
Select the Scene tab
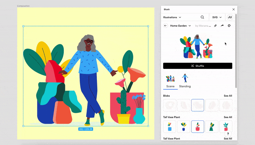170,82
